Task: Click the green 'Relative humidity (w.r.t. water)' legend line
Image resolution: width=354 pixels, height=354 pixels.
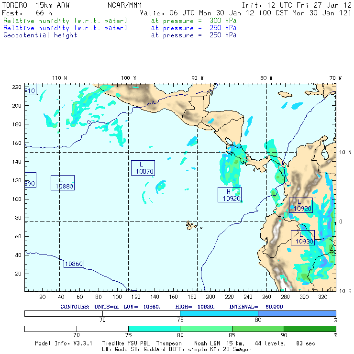Action: click(x=65, y=21)
